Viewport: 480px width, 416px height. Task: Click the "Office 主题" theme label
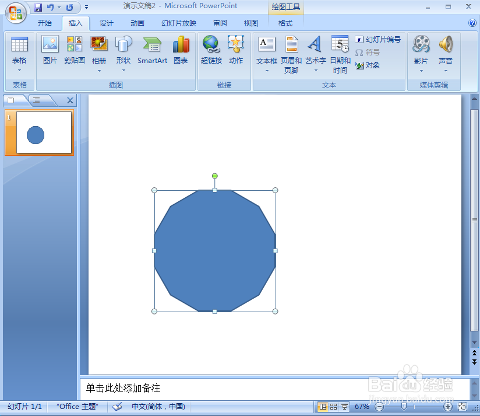[77, 407]
